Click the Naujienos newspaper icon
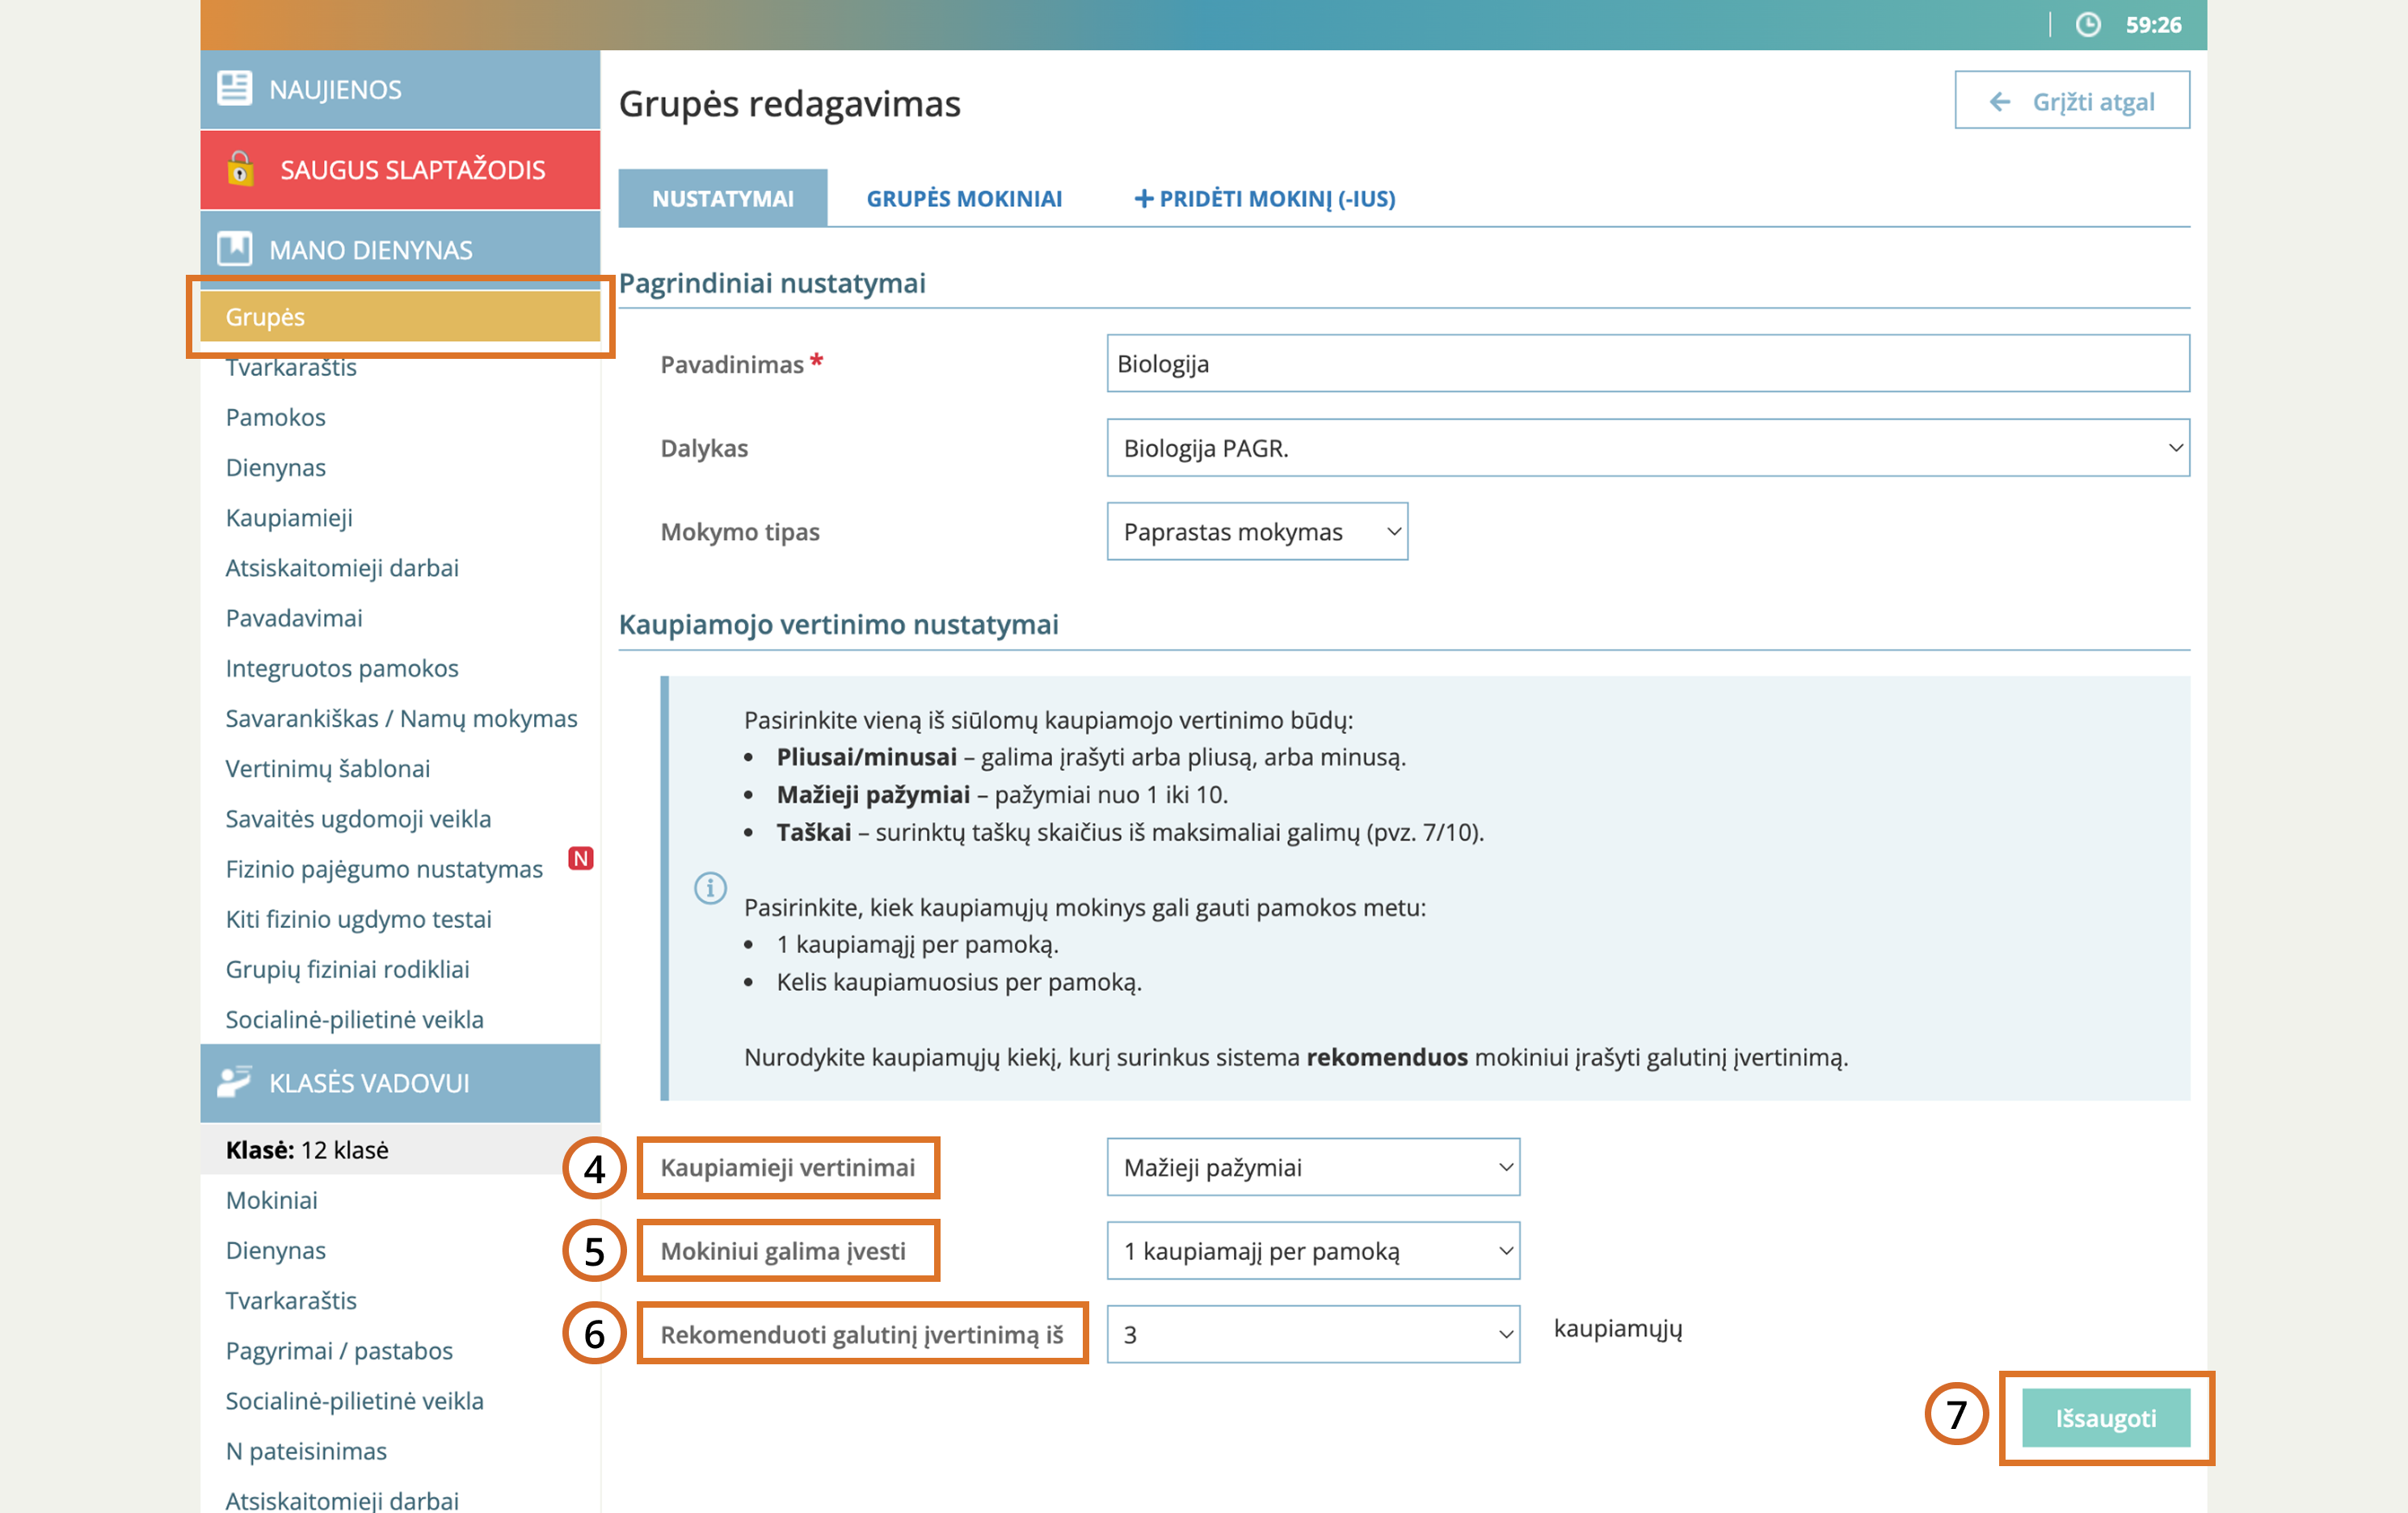The height and width of the screenshot is (1513, 2408). pyautogui.click(x=234, y=89)
